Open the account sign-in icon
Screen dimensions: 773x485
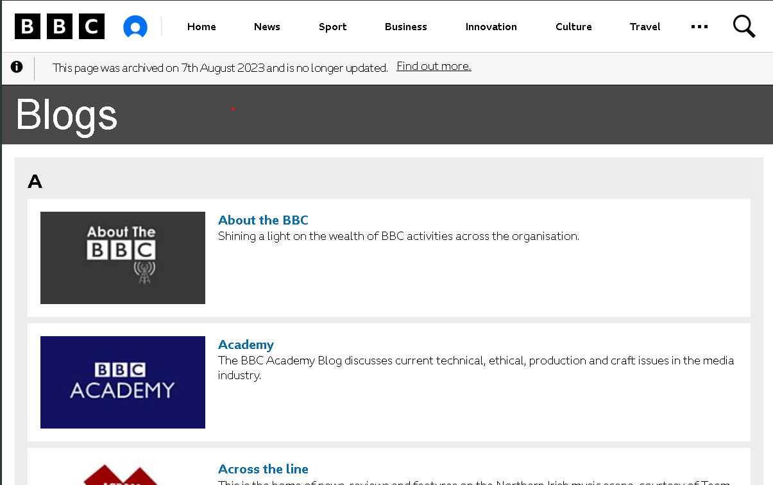135,27
